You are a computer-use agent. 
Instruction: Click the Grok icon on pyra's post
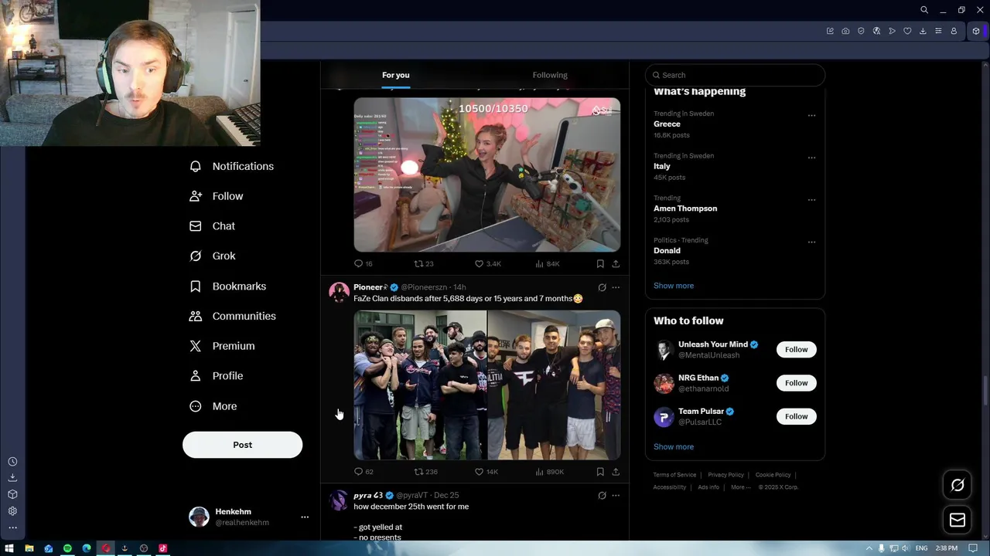[602, 495]
